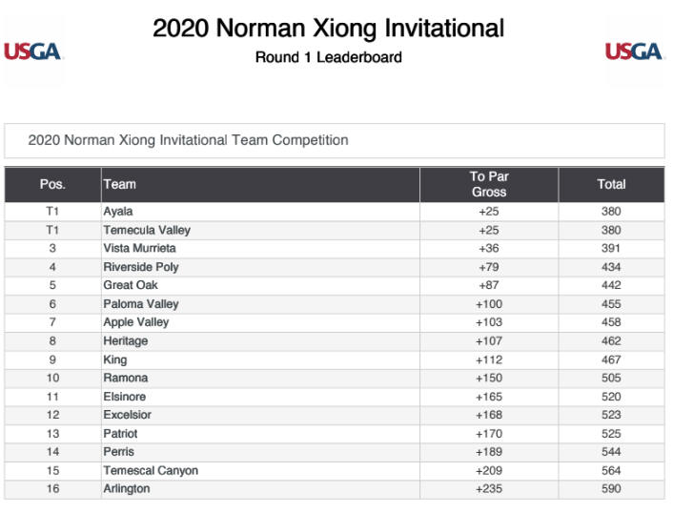The width and height of the screenshot is (673, 513).
Task: Click the Round 1 Leaderboard subtitle
Action: pos(328,57)
